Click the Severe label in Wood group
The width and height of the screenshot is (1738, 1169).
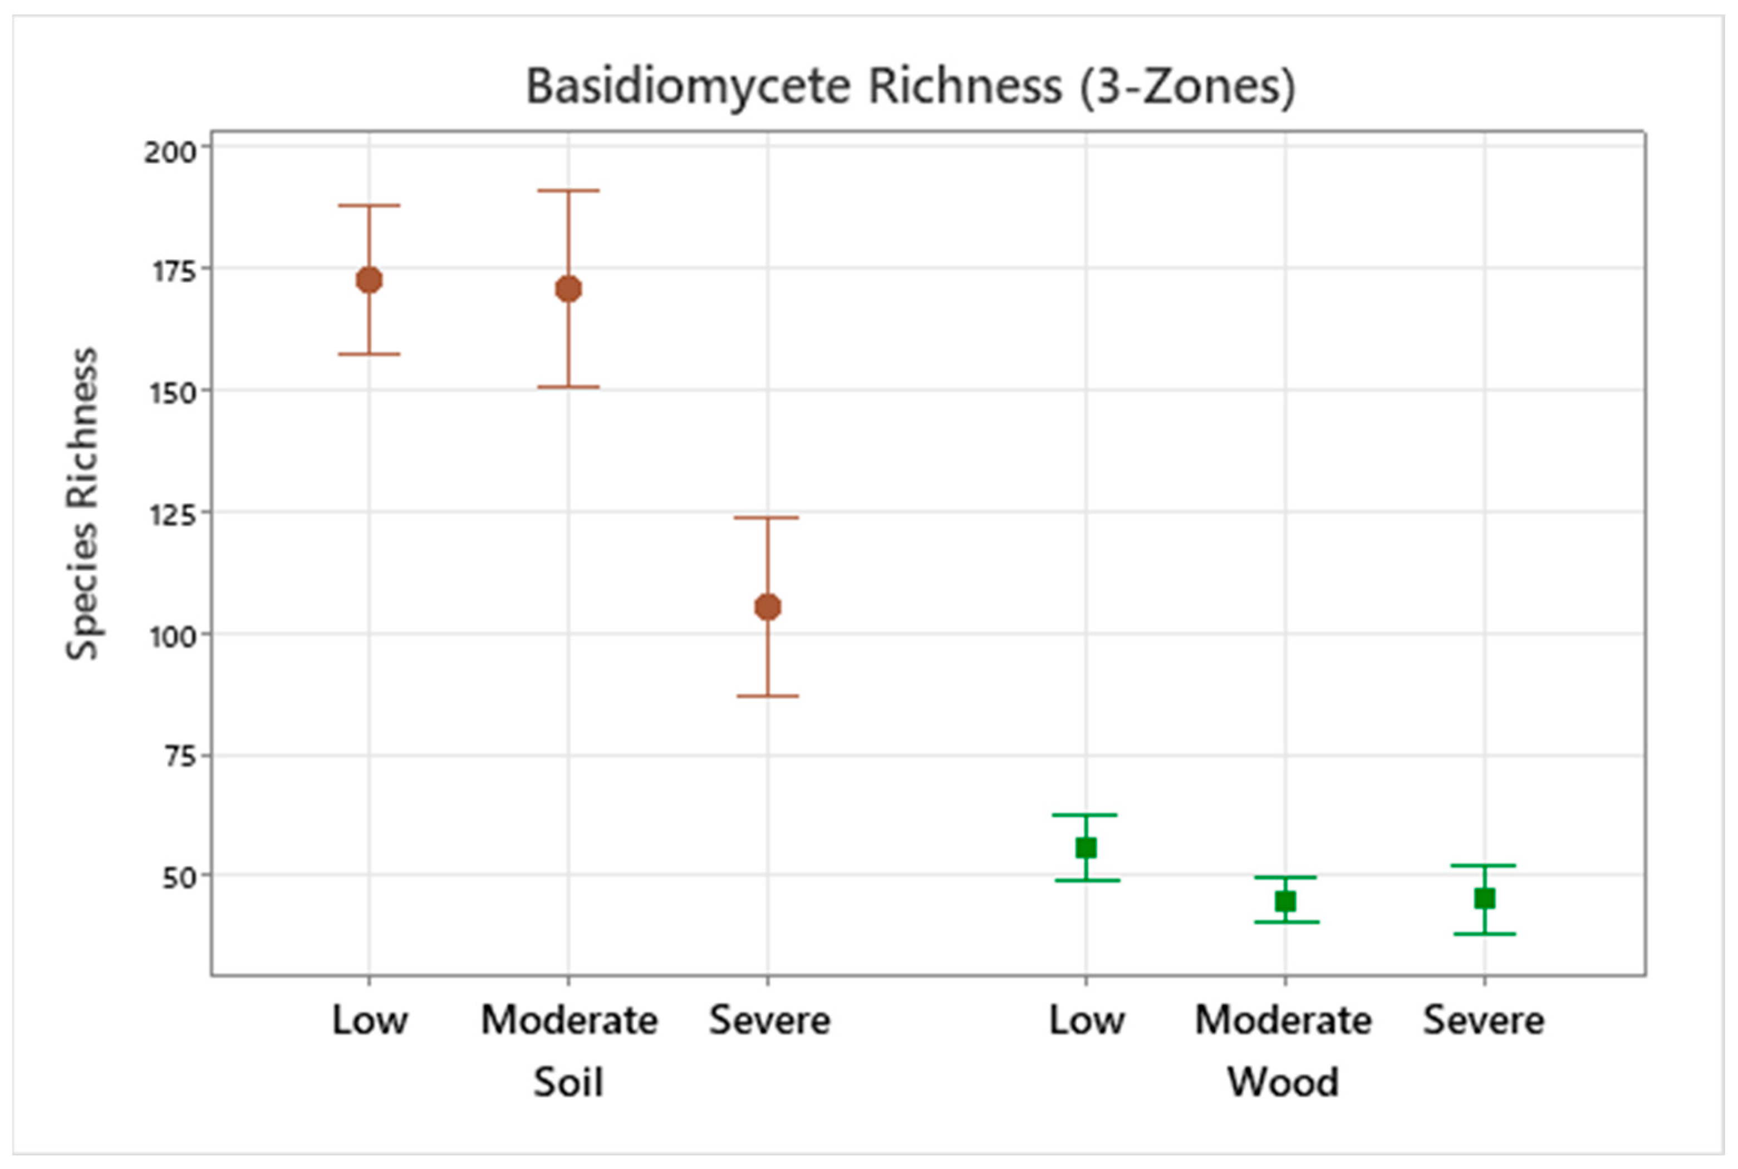[x=1484, y=1020]
